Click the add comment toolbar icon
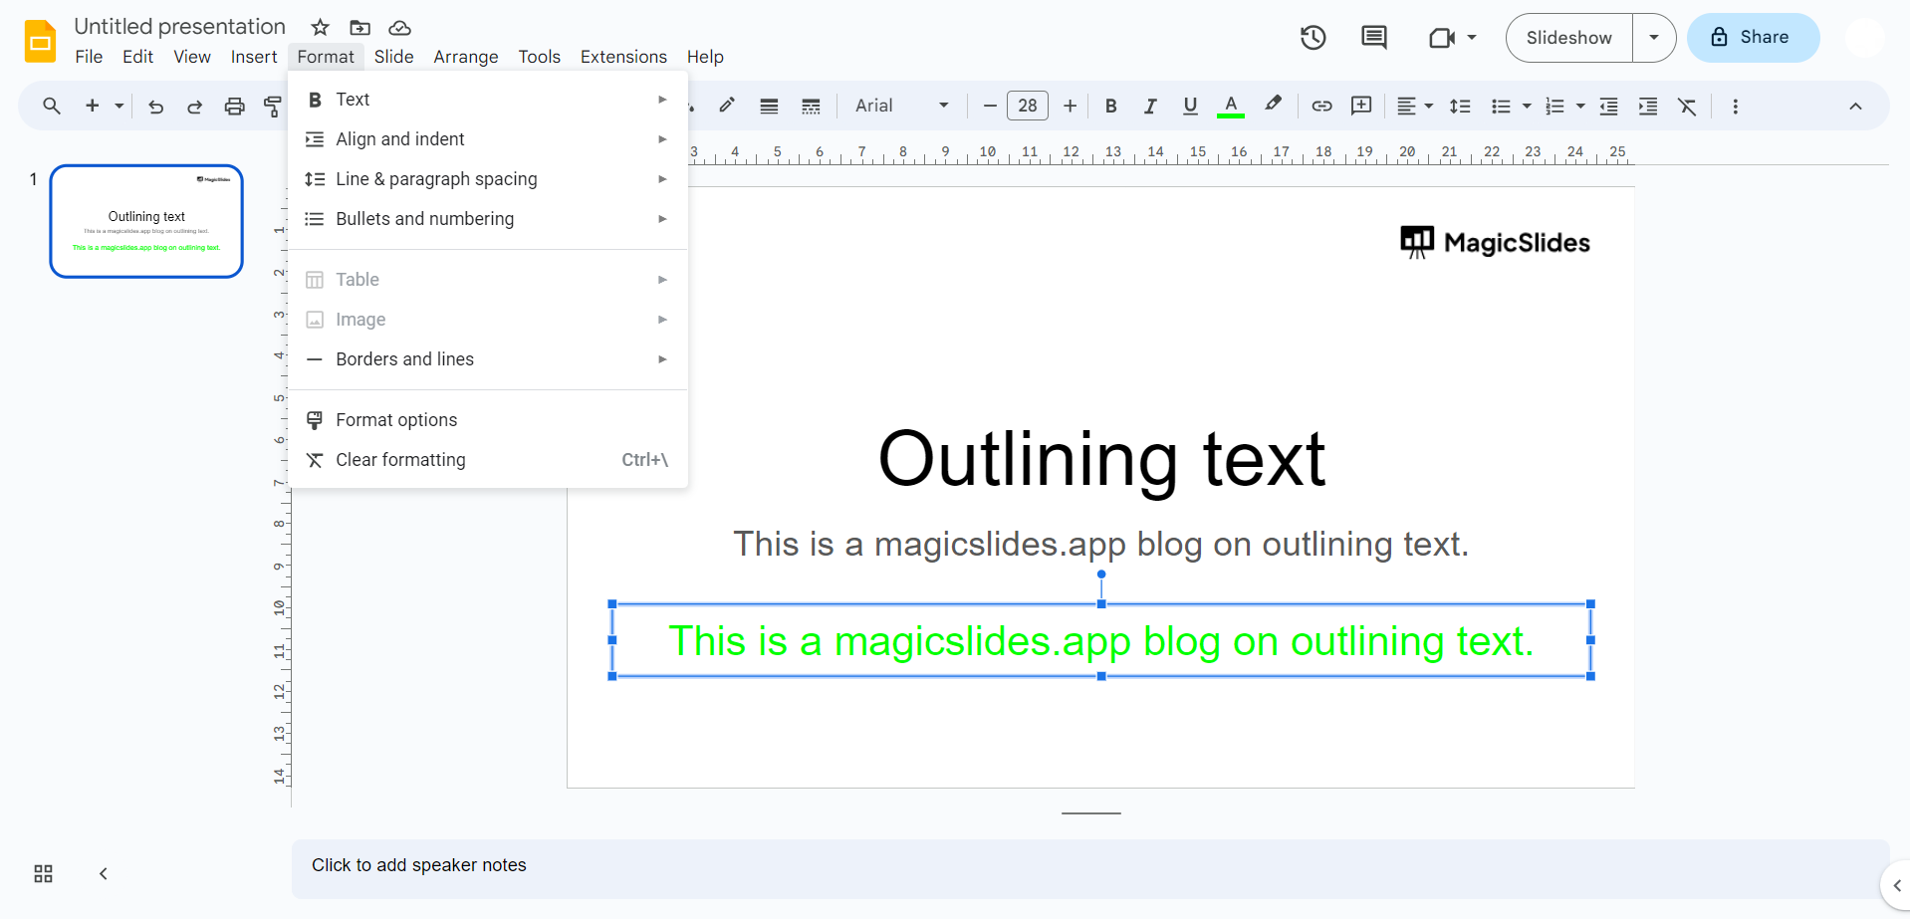The width and height of the screenshot is (1910, 919). (x=1361, y=107)
